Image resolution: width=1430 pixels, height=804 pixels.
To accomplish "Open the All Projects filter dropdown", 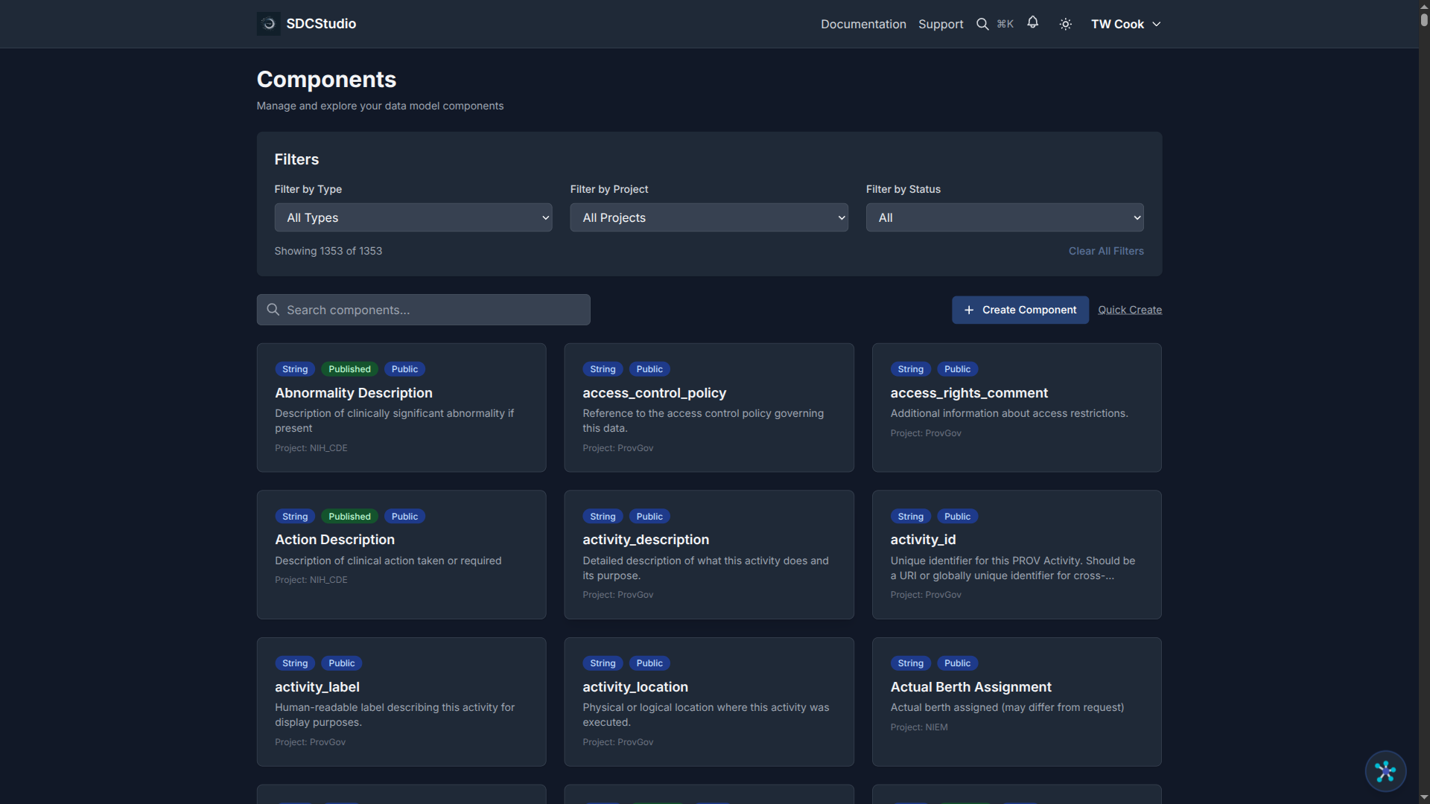I will 708,217.
